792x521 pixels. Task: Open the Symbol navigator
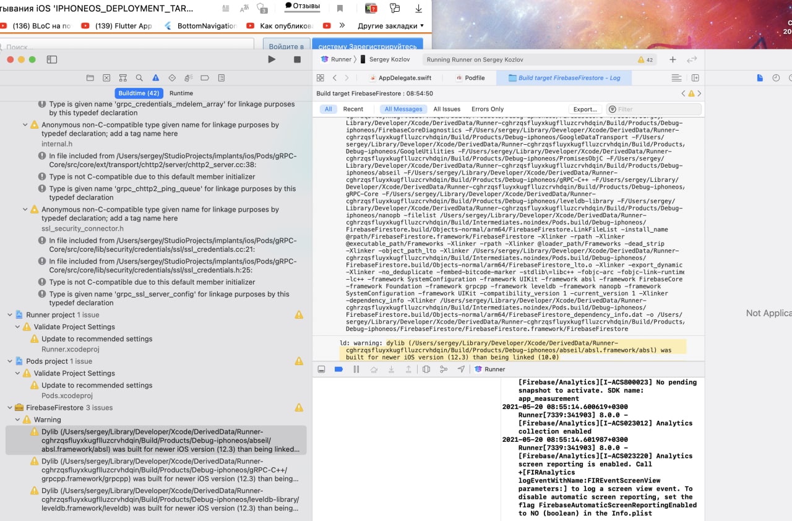click(123, 78)
